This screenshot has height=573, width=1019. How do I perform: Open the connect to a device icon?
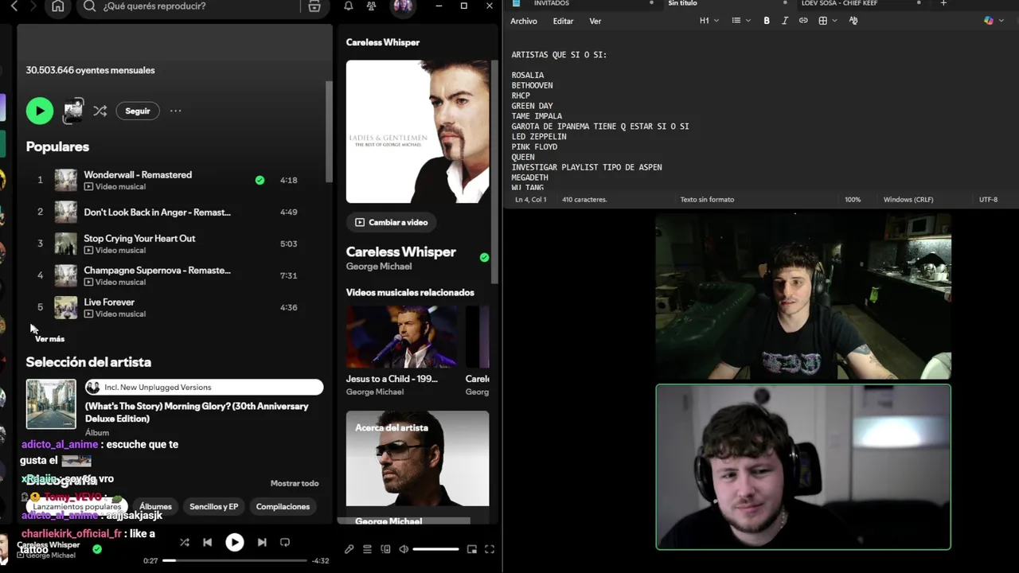pos(385,549)
